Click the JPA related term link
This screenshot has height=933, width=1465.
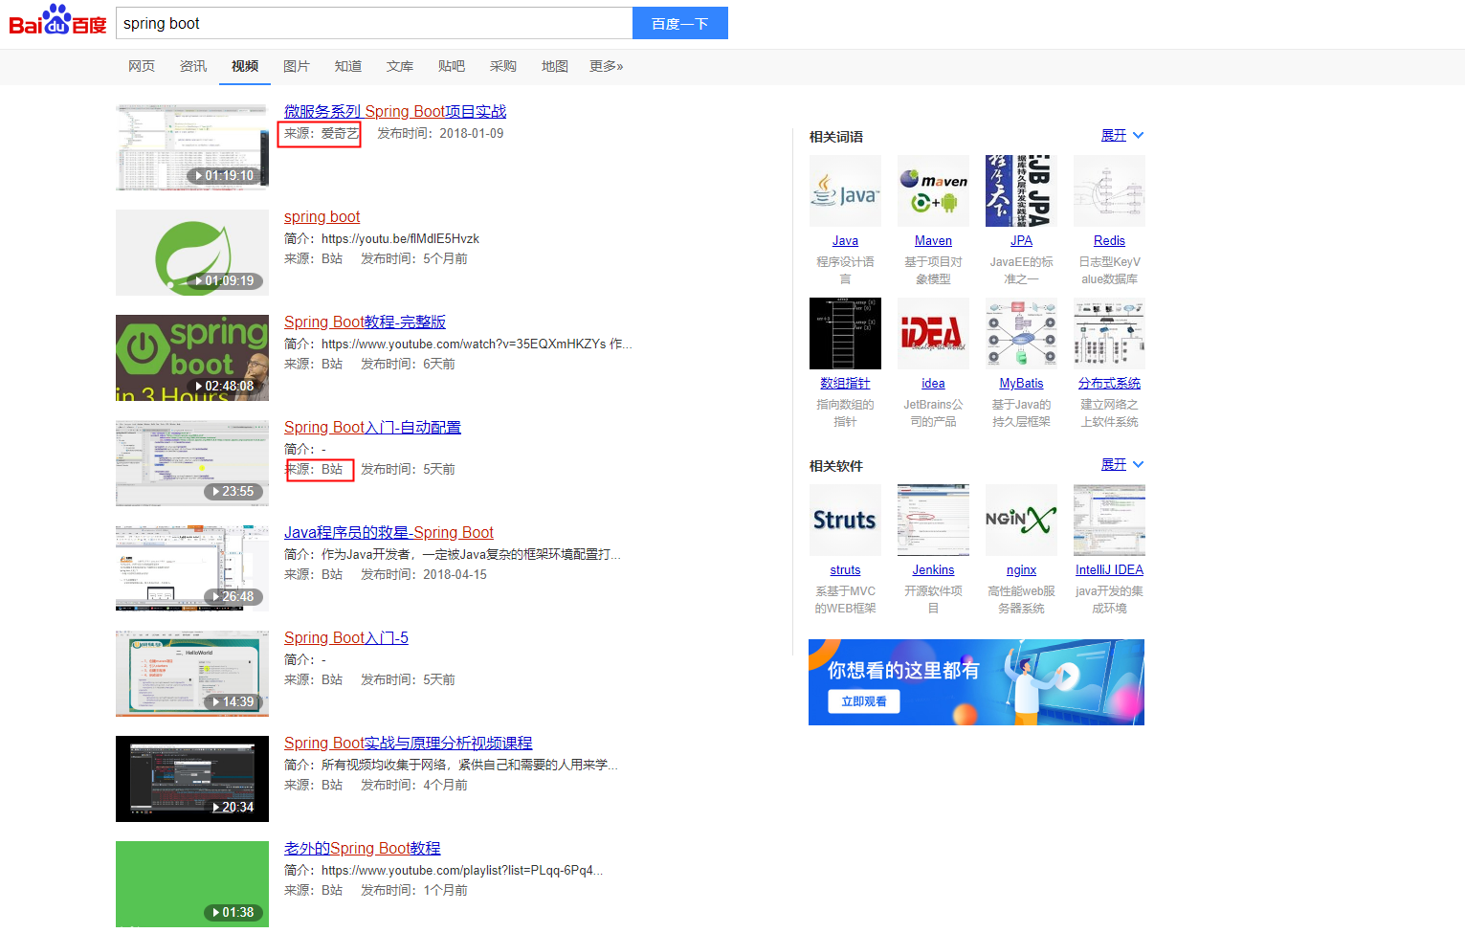[x=1021, y=241]
